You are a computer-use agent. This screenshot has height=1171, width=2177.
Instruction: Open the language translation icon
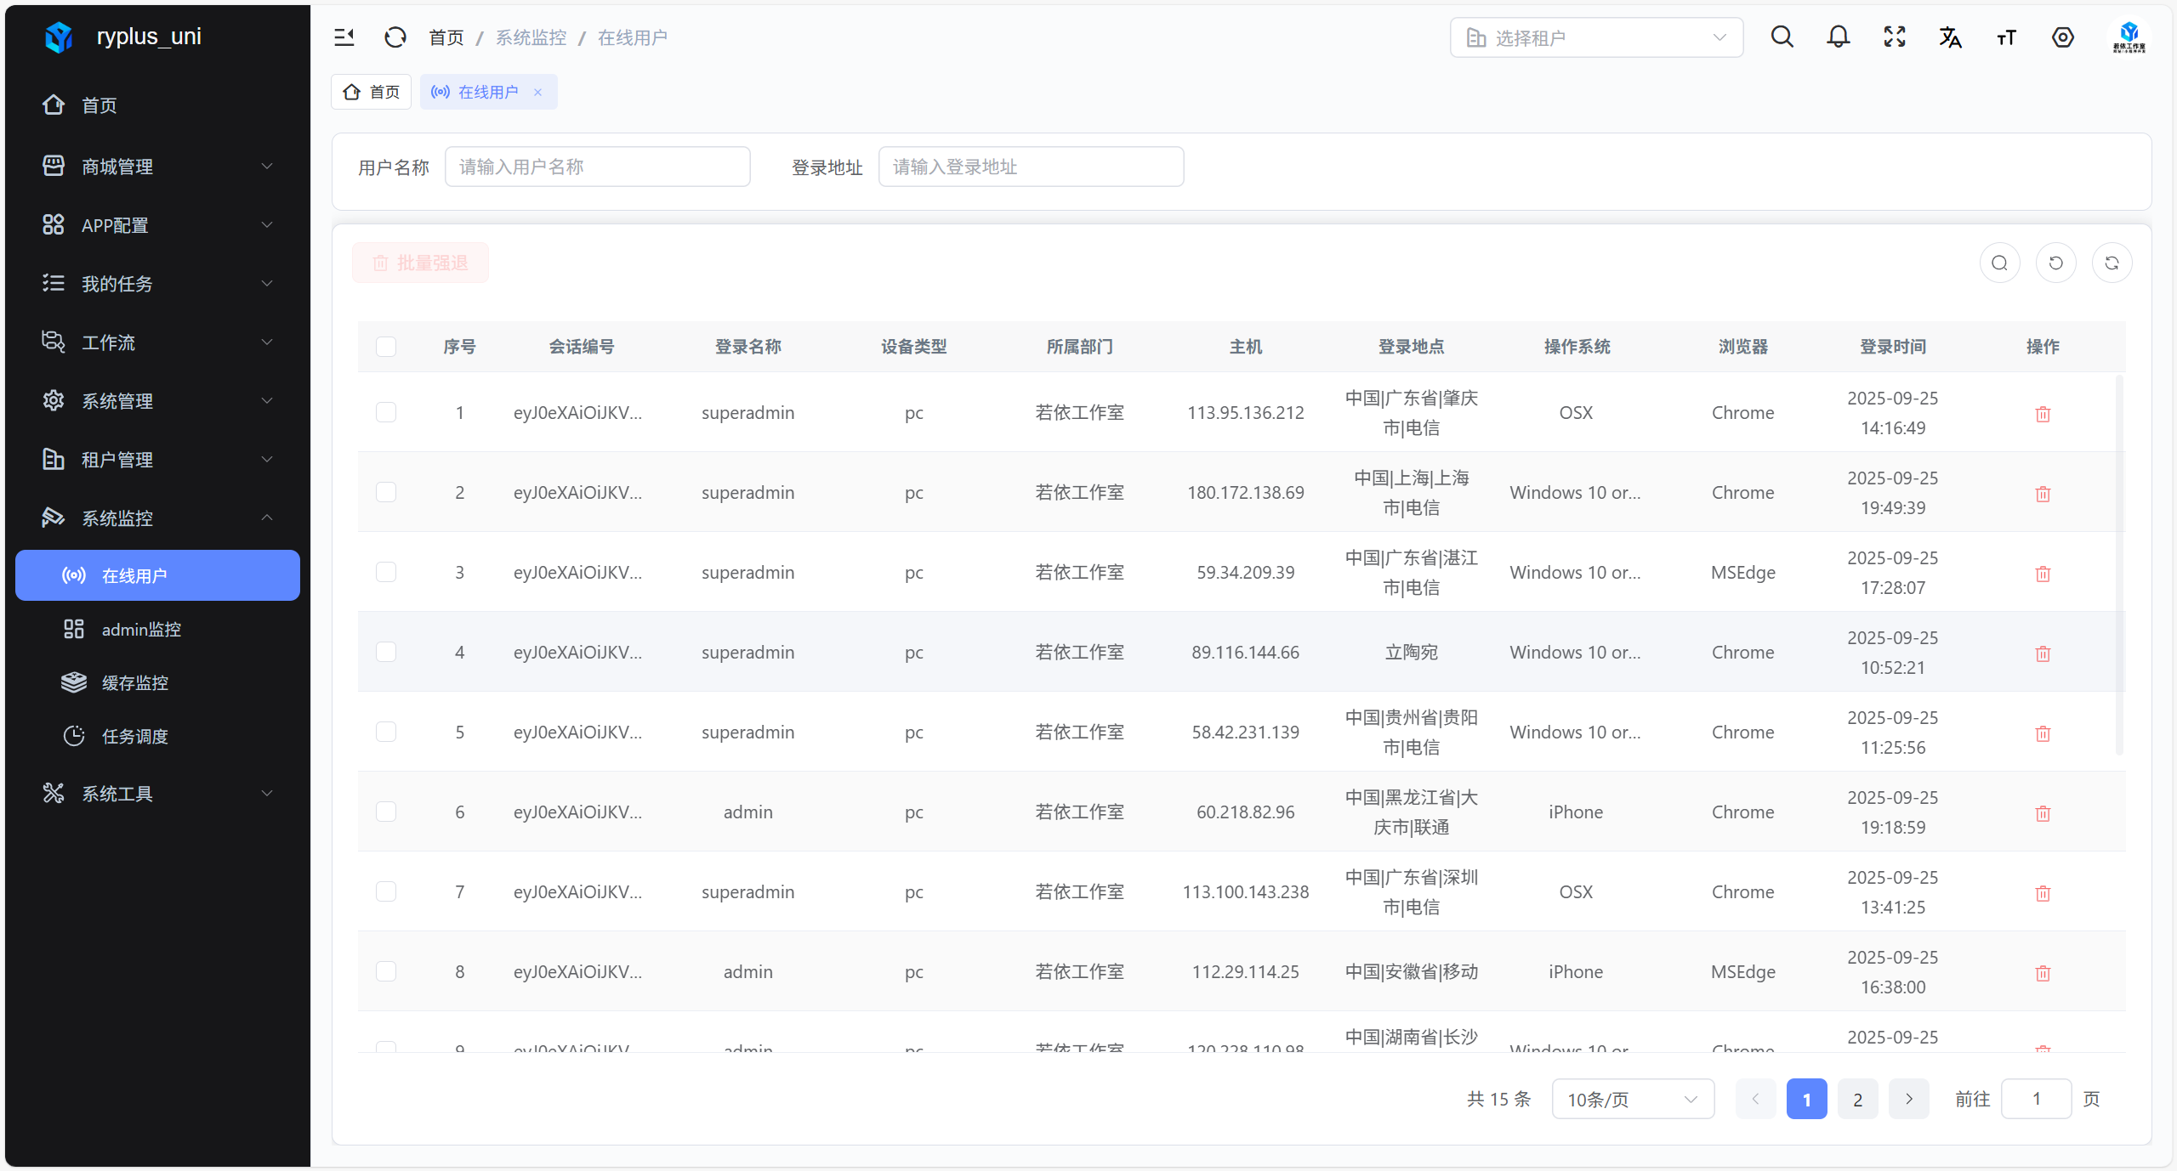point(1950,37)
